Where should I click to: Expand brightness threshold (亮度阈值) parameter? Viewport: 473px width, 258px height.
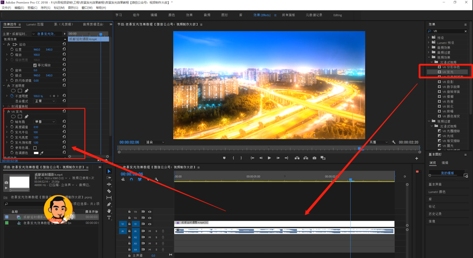pyautogui.click(x=7, y=127)
